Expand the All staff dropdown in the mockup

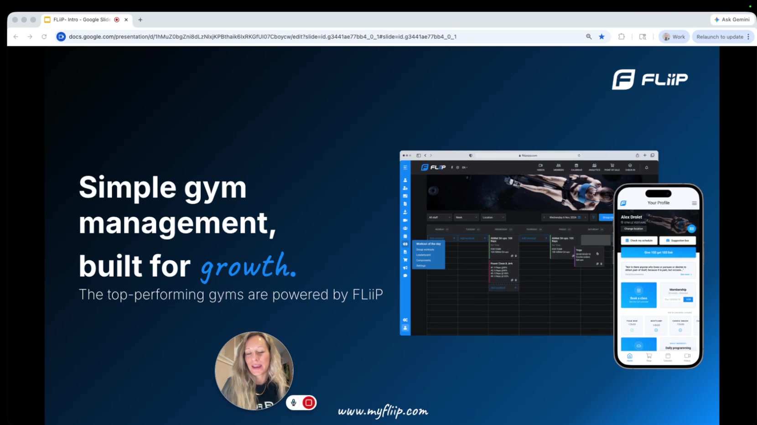coord(439,218)
